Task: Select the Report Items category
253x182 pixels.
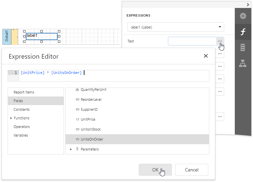Action: 24,92
